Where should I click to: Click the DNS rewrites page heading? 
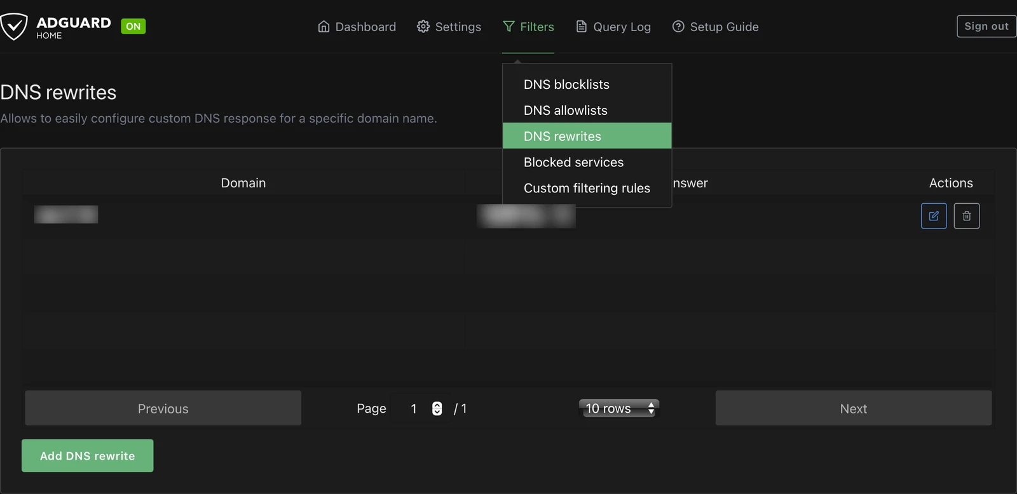point(58,92)
